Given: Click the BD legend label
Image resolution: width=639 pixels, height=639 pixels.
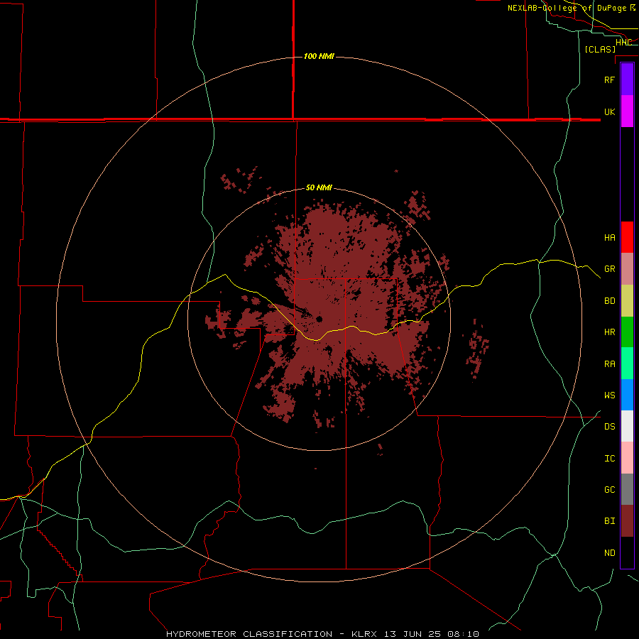Looking at the screenshot, I should 609,301.
